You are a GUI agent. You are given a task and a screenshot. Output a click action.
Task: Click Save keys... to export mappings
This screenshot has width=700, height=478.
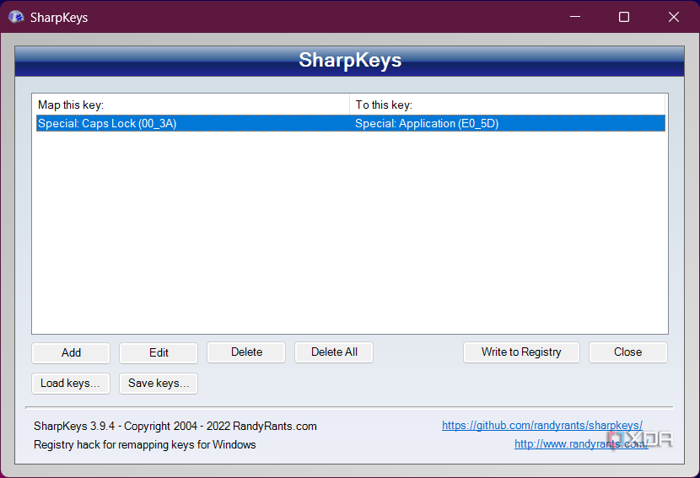(x=159, y=384)
